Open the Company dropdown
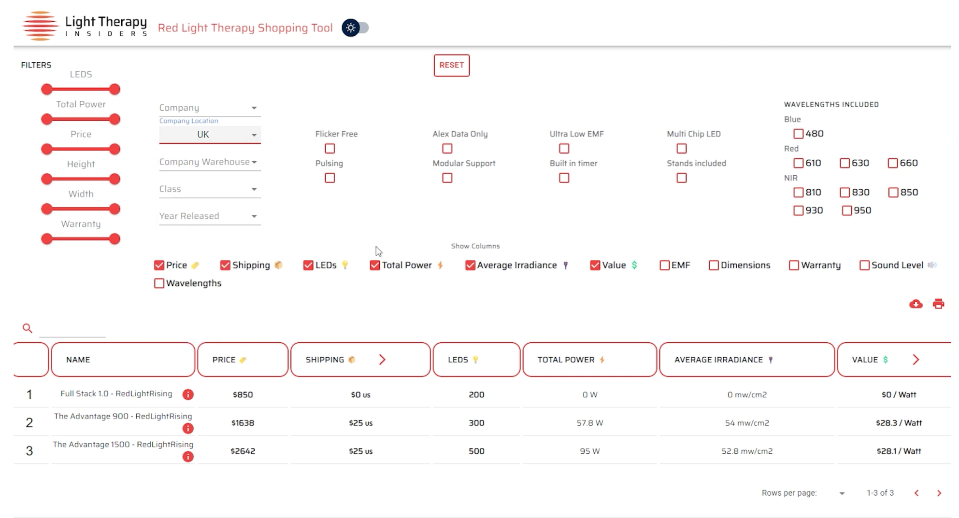 210,108
